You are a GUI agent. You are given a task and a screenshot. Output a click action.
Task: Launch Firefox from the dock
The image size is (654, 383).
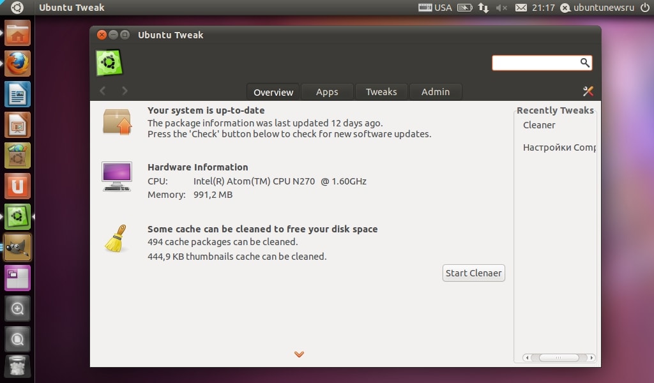[17, 64]
